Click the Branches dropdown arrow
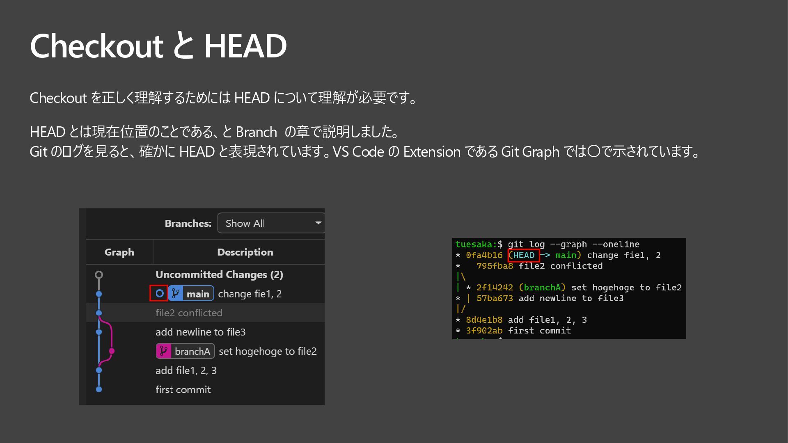This screenshot has width=788, height=443. pos(318,223)
